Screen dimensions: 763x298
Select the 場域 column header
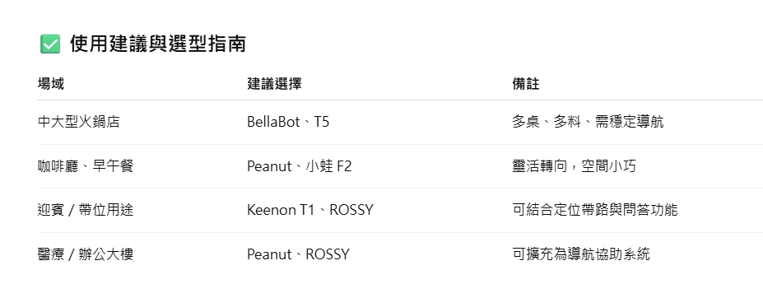point(50,84)
